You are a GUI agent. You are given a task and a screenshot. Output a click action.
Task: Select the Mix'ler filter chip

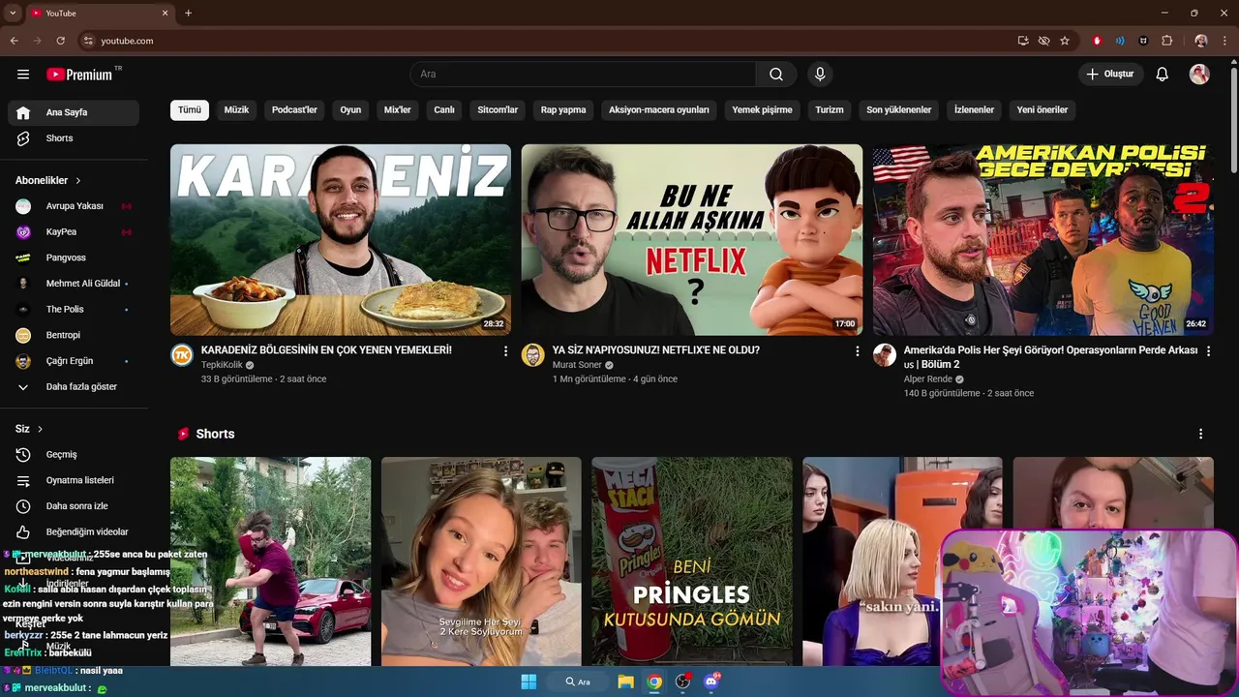pos(398,109)
